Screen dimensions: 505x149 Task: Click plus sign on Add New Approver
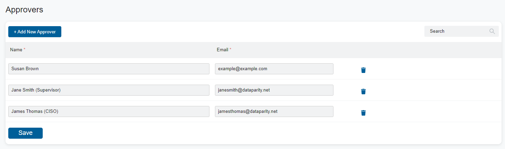[x=15, y=32]
